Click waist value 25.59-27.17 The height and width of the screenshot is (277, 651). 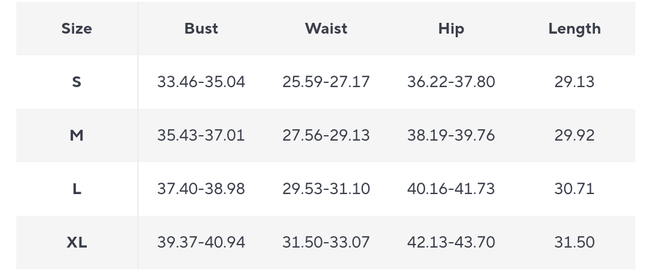point(326,82)
